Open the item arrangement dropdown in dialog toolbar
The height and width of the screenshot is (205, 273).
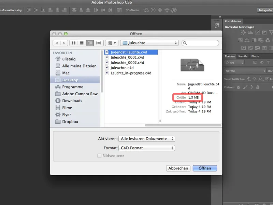point(112,43)
